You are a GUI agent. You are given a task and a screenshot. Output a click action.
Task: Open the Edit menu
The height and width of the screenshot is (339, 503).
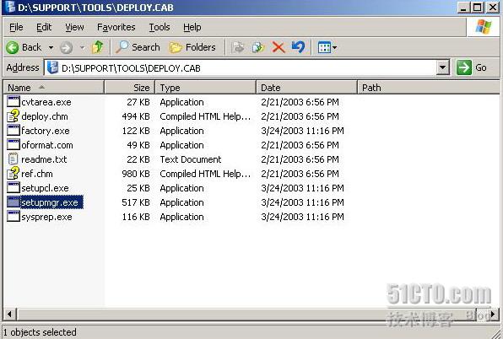[x=44, y=27]
